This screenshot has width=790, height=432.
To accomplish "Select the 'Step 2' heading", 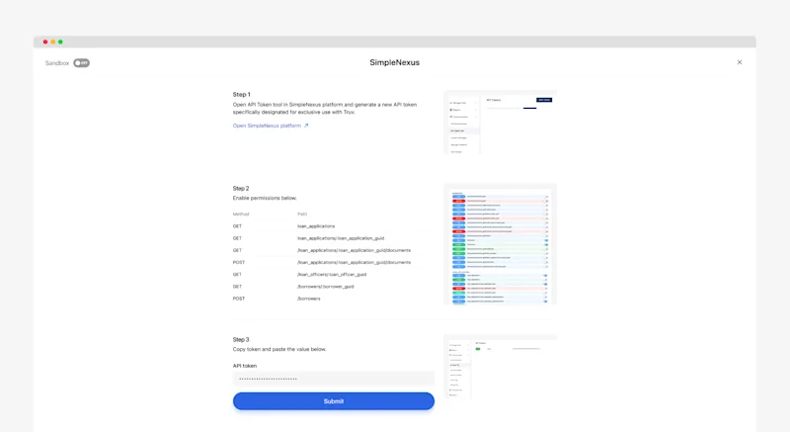I will coord(241,188).
